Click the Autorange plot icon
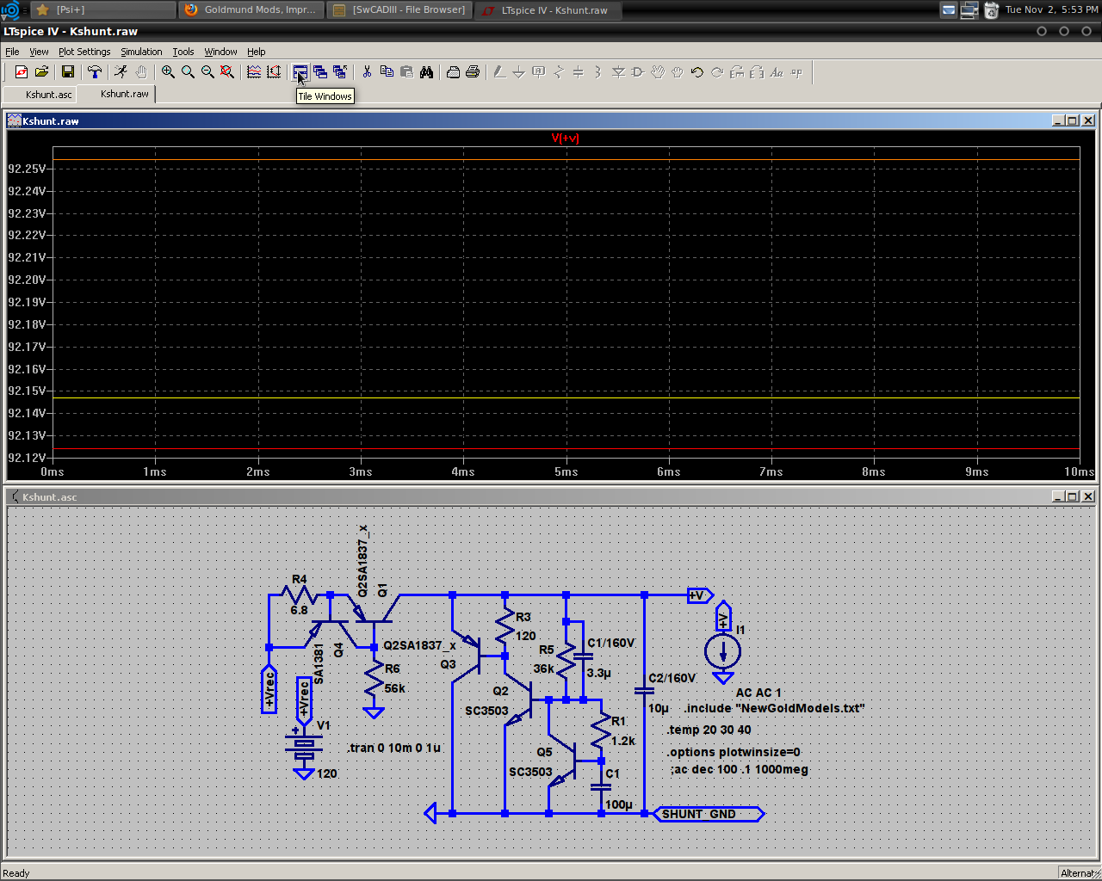 [274, 72]
